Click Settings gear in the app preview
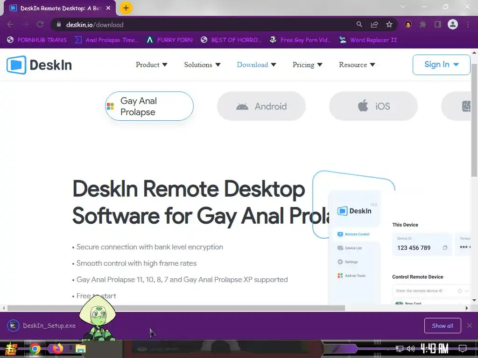 347,262
